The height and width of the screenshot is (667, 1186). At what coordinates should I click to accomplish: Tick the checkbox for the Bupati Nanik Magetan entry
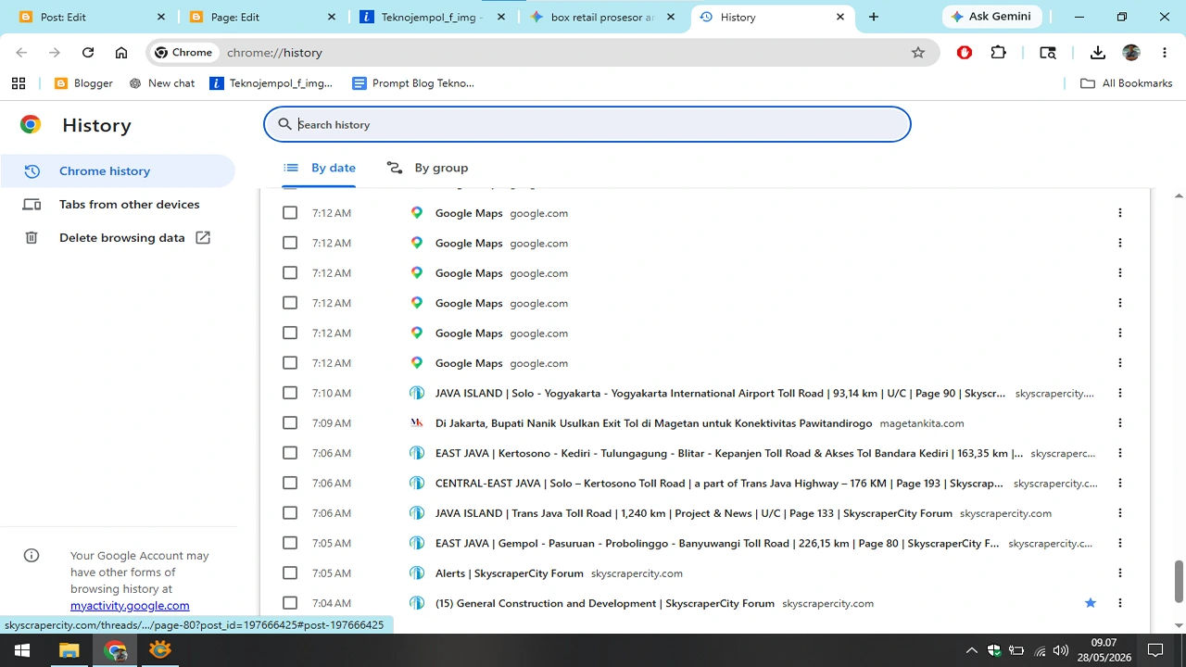[290, 423]
